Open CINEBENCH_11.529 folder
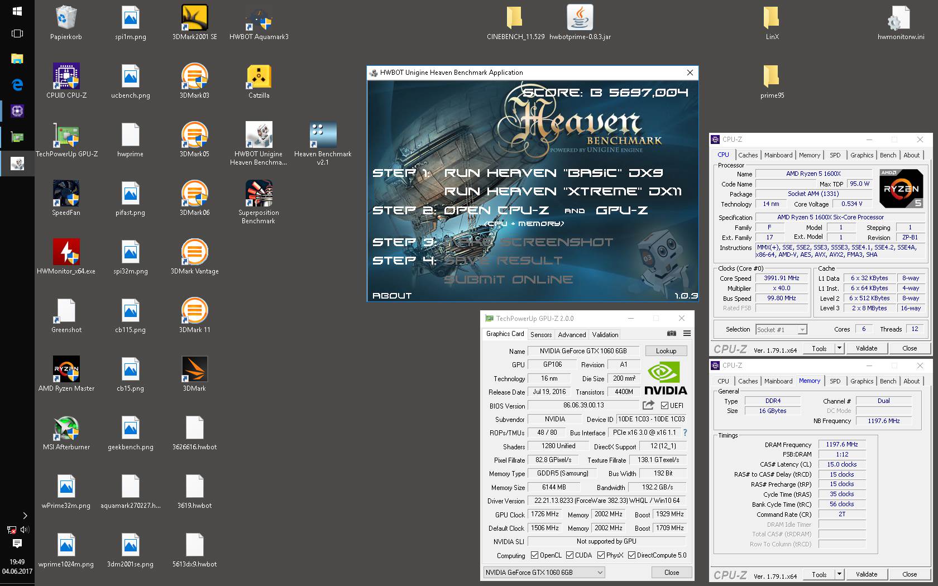 [515, 22]
